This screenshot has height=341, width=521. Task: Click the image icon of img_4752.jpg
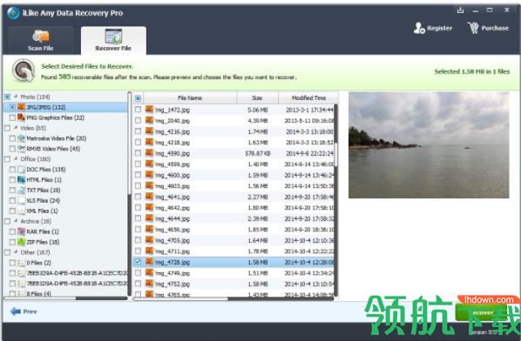149,284
